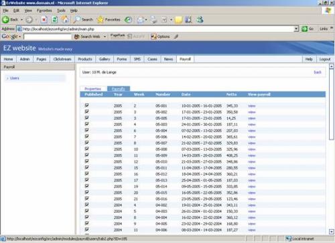Click the History icon in toolbar
This screenshot has width=335, height=243.
point(128,19)
